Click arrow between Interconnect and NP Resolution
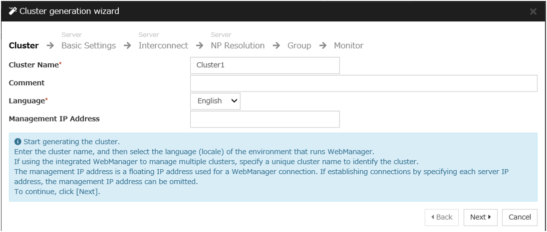This screenshot has width=547, height=232. [200, 46]
